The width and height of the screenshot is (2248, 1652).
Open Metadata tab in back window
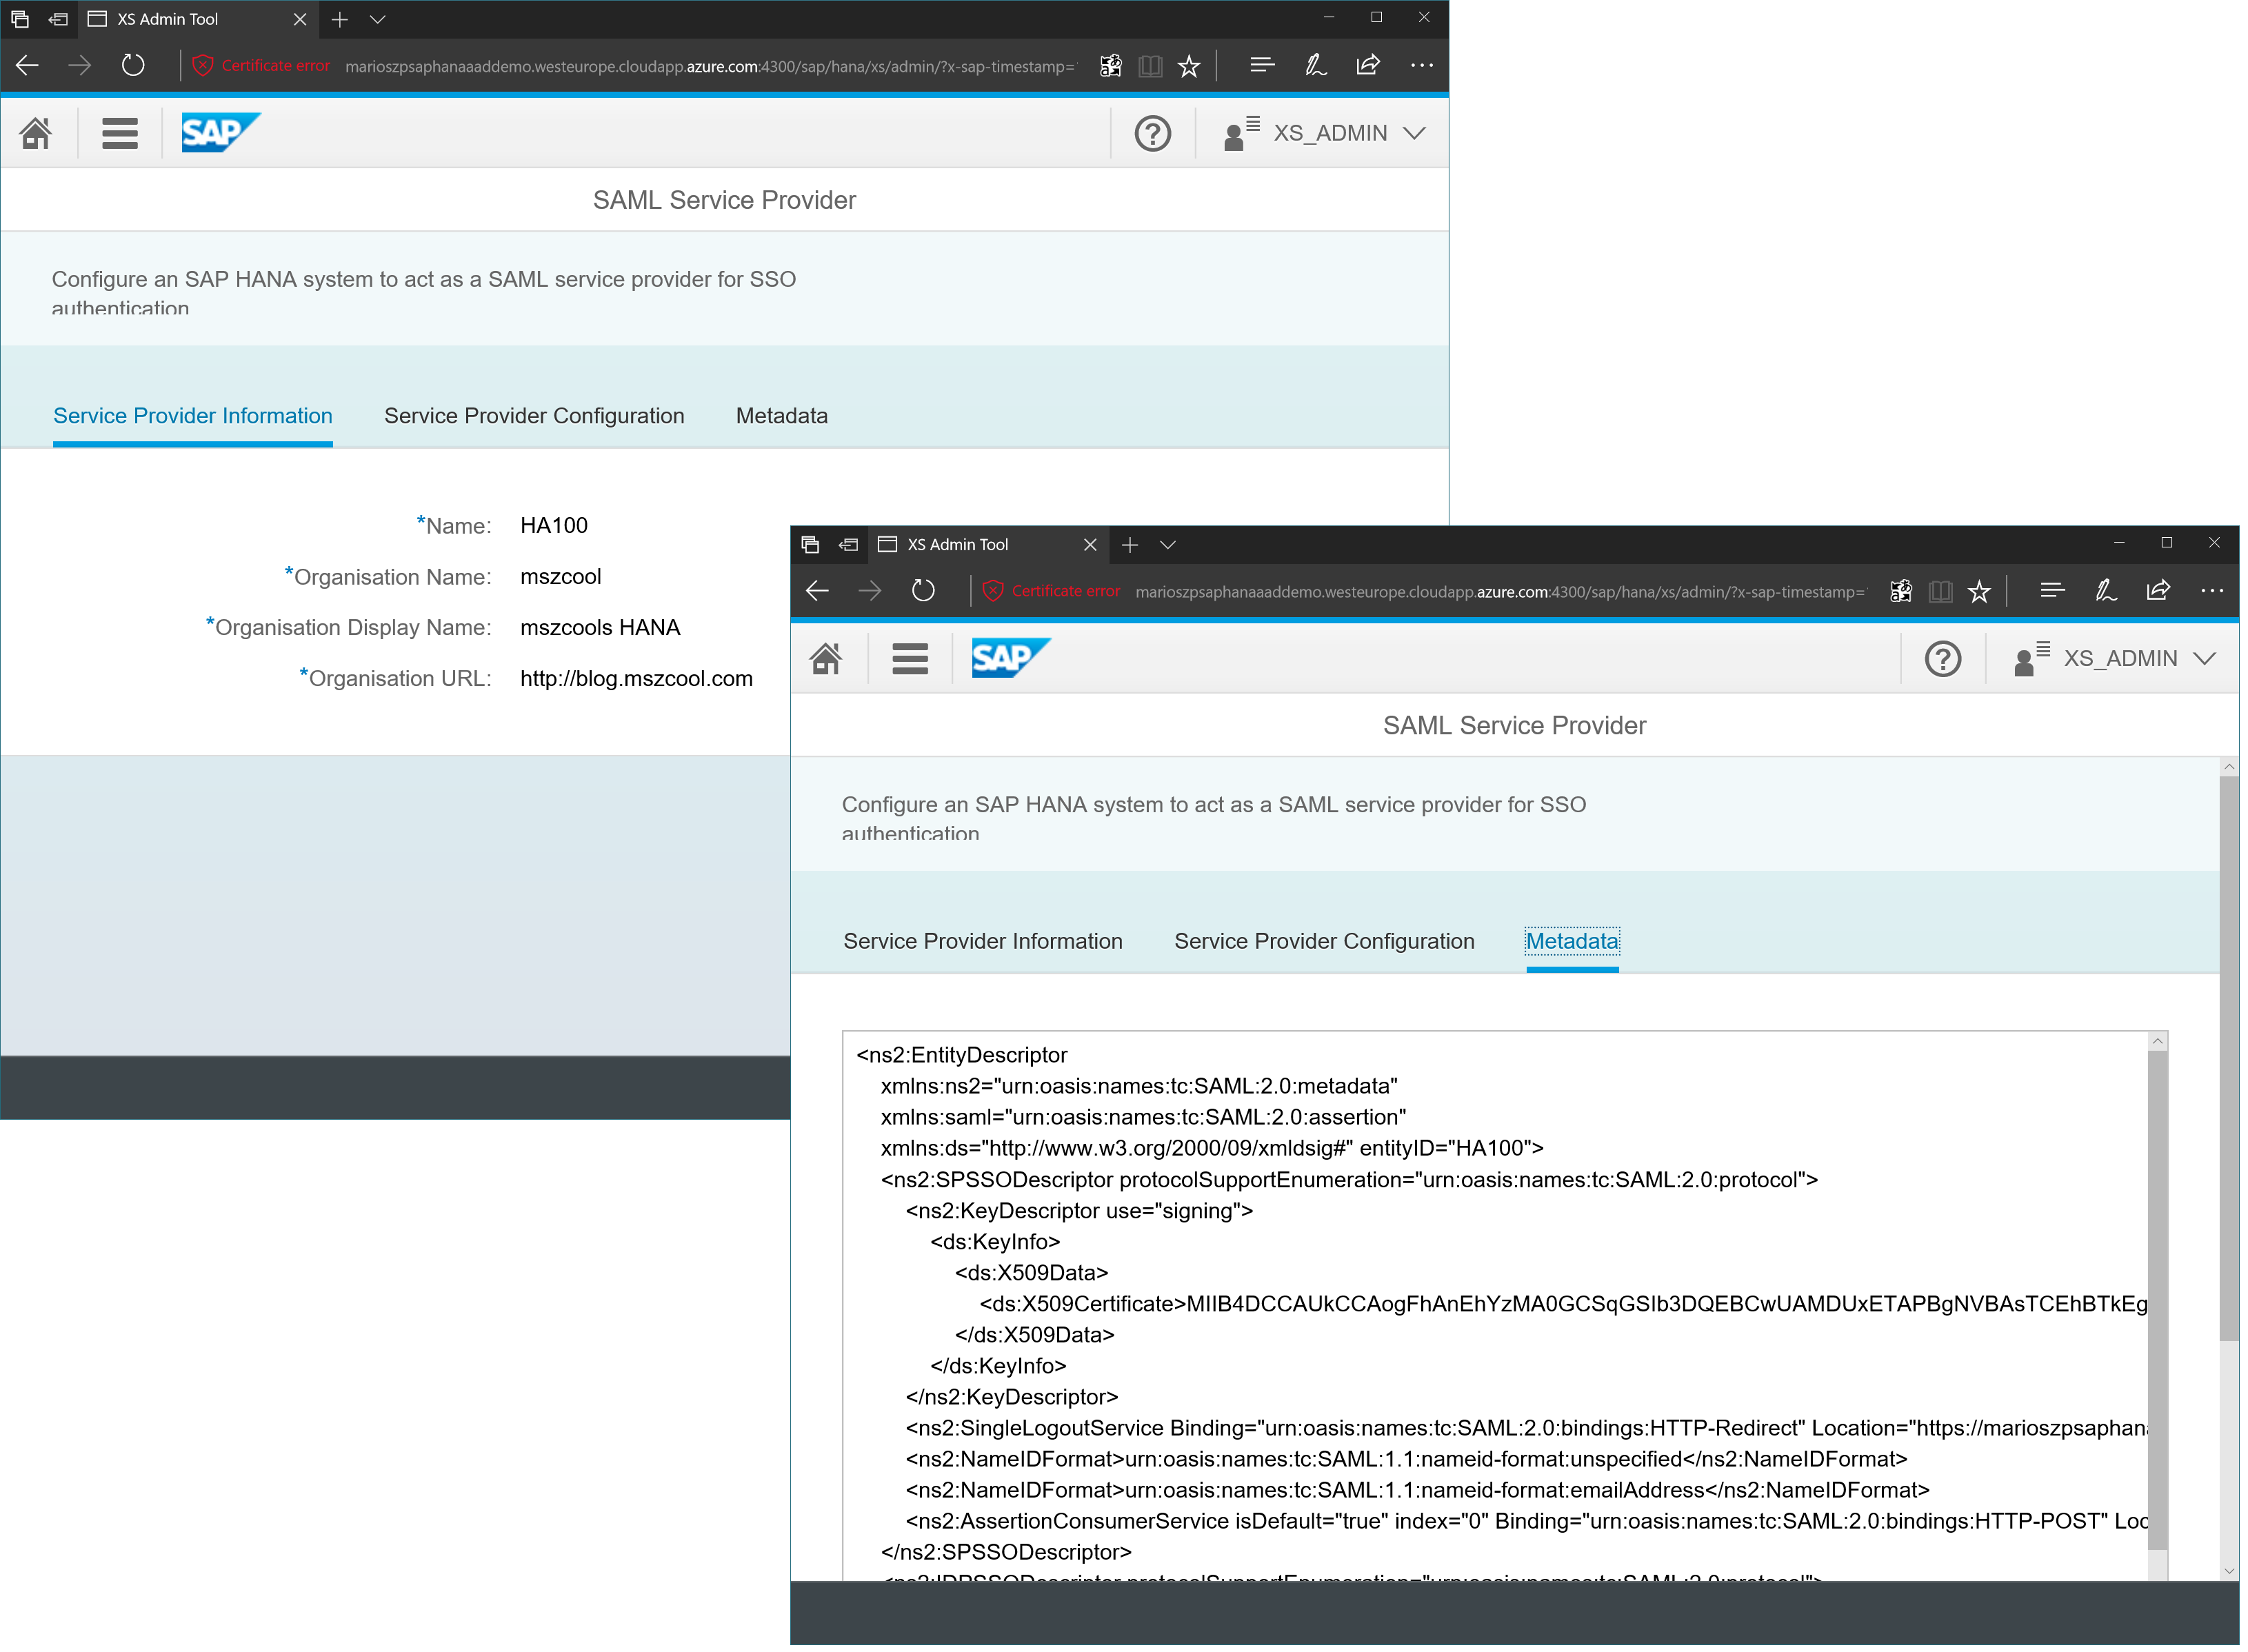781,416
